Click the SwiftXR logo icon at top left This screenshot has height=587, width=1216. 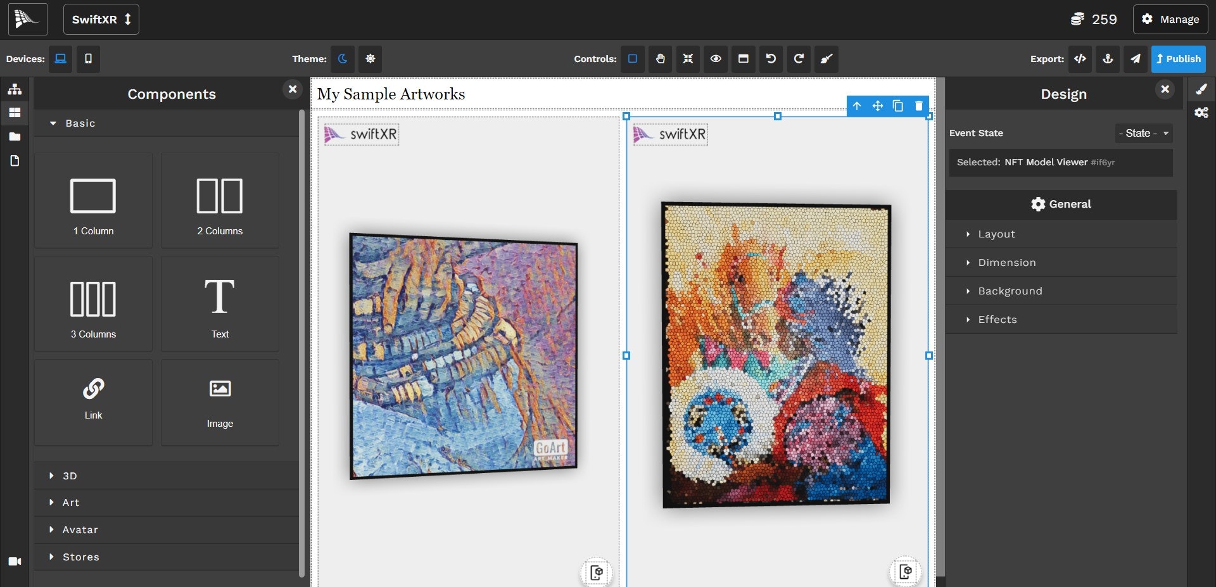coord(27,19)
